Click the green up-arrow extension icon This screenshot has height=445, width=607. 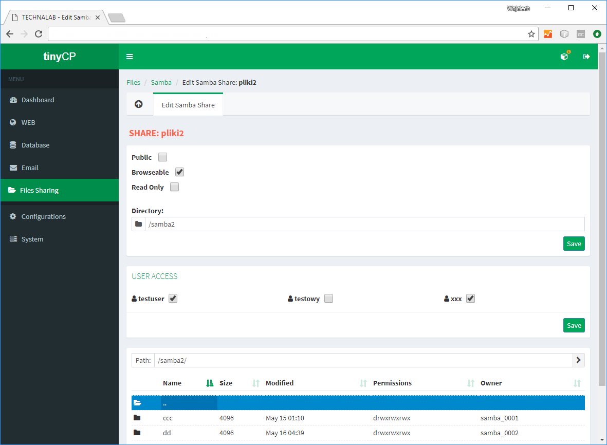click(x=597, y=34)
